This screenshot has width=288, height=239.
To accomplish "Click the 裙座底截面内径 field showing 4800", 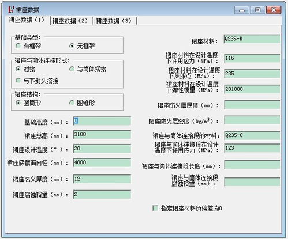I will pyautogui.click(x=102, y=162).
